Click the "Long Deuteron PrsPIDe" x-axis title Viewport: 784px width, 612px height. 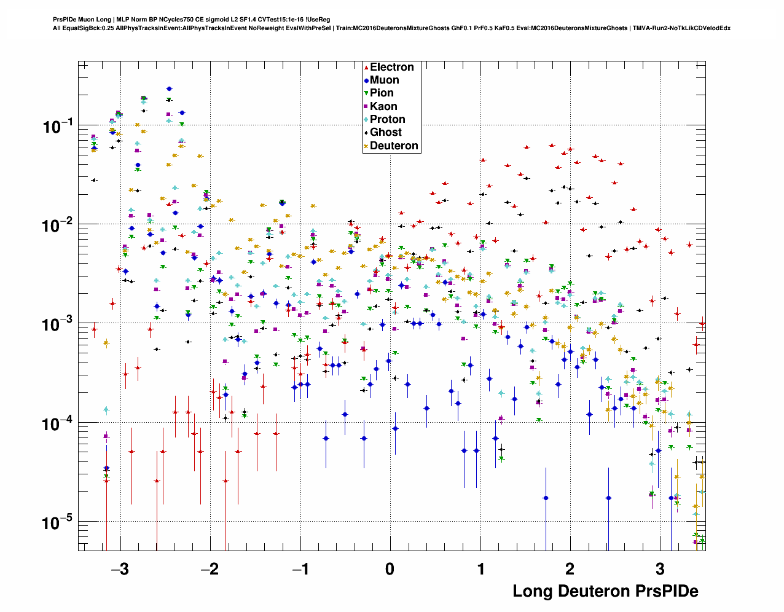605,591
